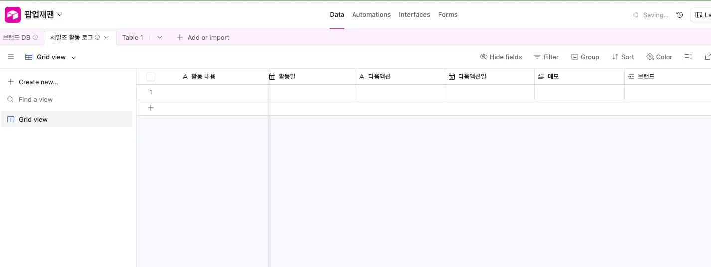Click the 활동일 date column header

pos(312,77)
